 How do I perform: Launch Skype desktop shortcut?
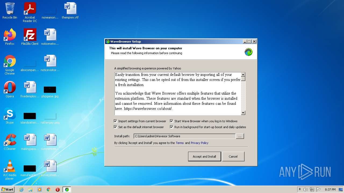[x=10, y=116]
